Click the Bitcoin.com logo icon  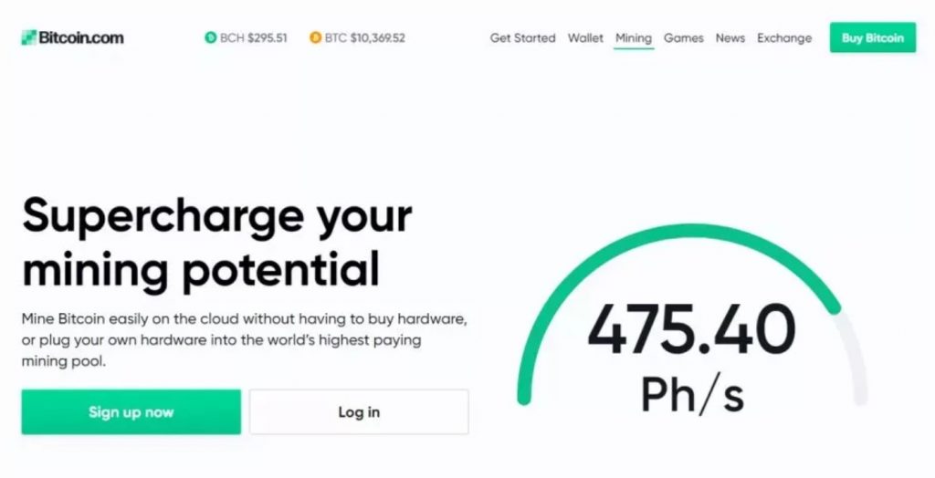(28, 37)
